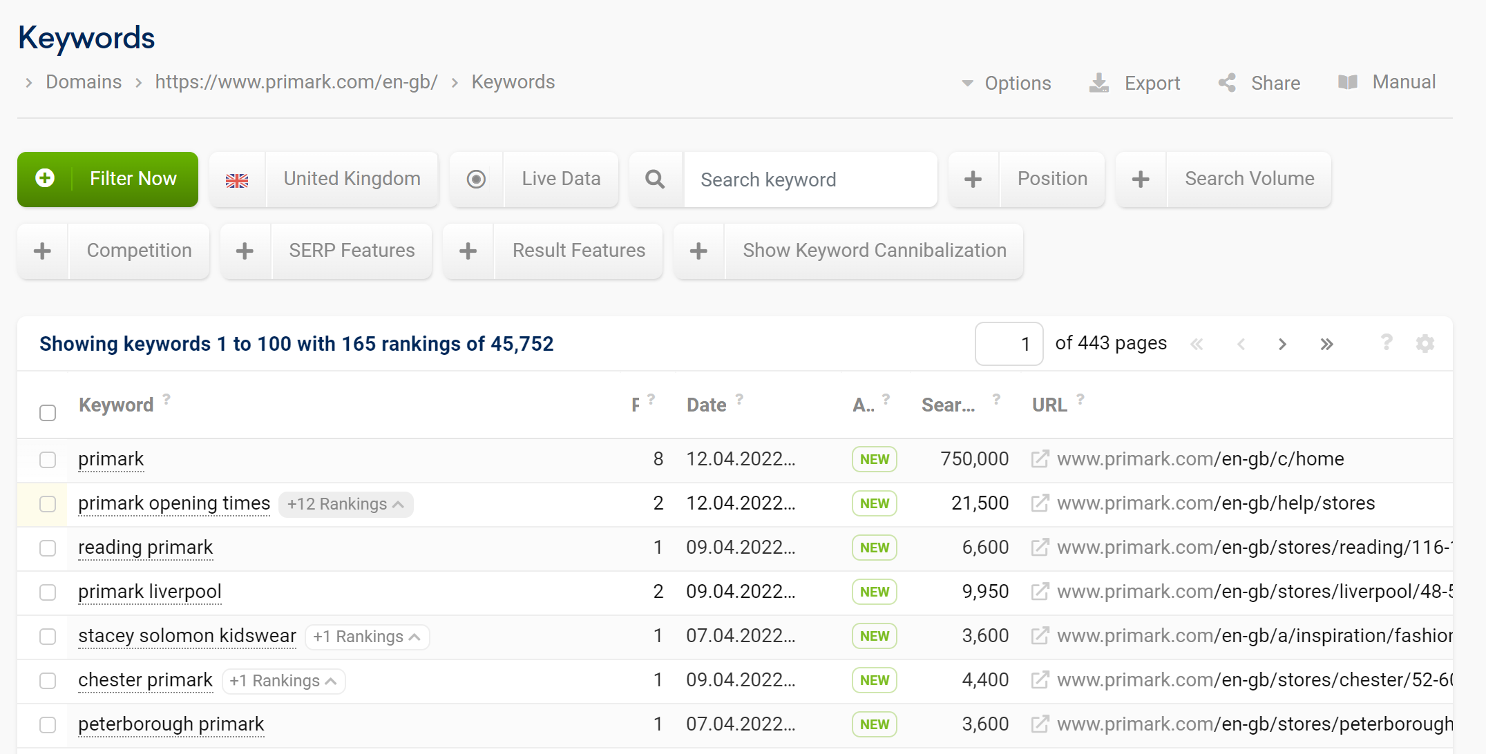
Task: Open external link icon for stores/reading URL
Action: pos(1040,548)
